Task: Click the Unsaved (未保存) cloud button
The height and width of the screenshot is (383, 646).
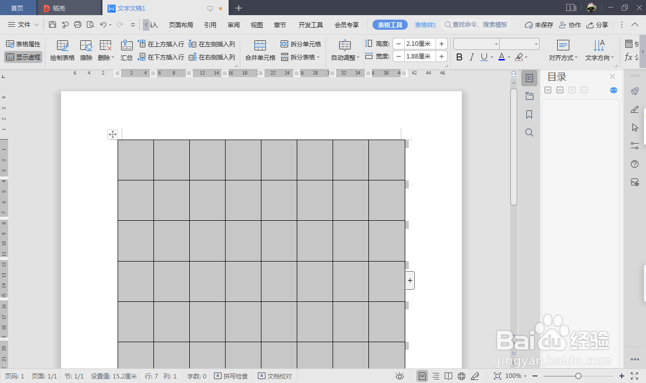Action: tap(539, 25)
